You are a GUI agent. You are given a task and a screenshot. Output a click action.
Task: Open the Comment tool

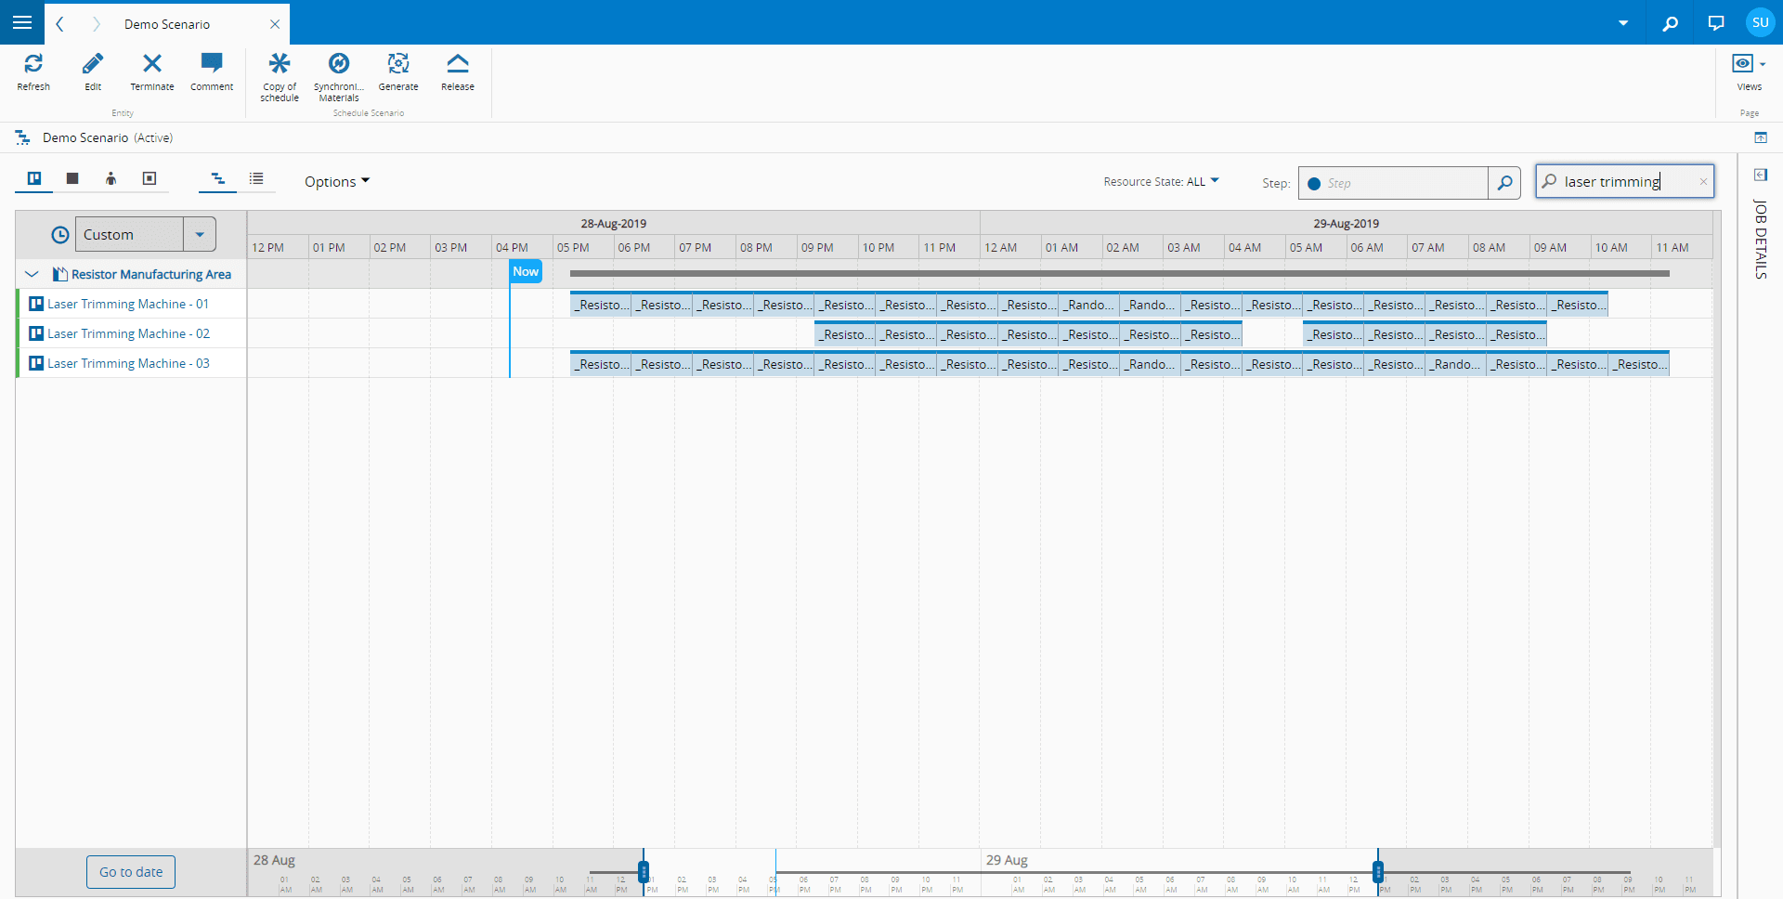click(x=212, y=64)
